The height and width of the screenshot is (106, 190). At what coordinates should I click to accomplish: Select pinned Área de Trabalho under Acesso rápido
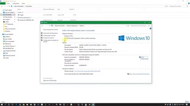[9, 12]
